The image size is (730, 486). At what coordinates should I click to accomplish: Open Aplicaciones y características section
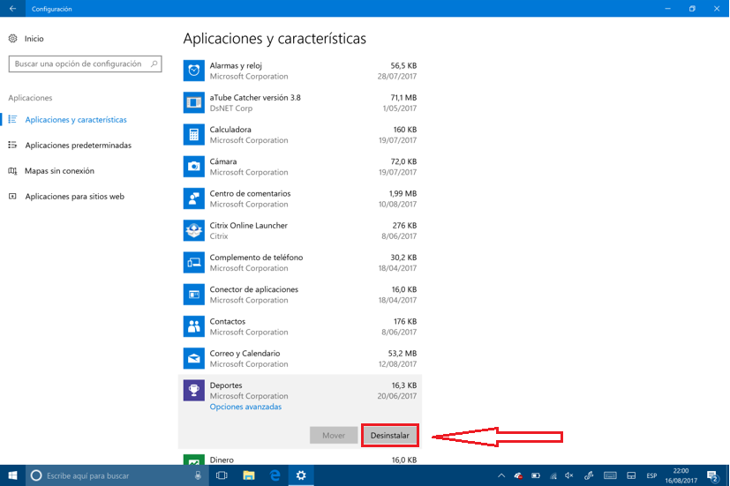[76, 120]
